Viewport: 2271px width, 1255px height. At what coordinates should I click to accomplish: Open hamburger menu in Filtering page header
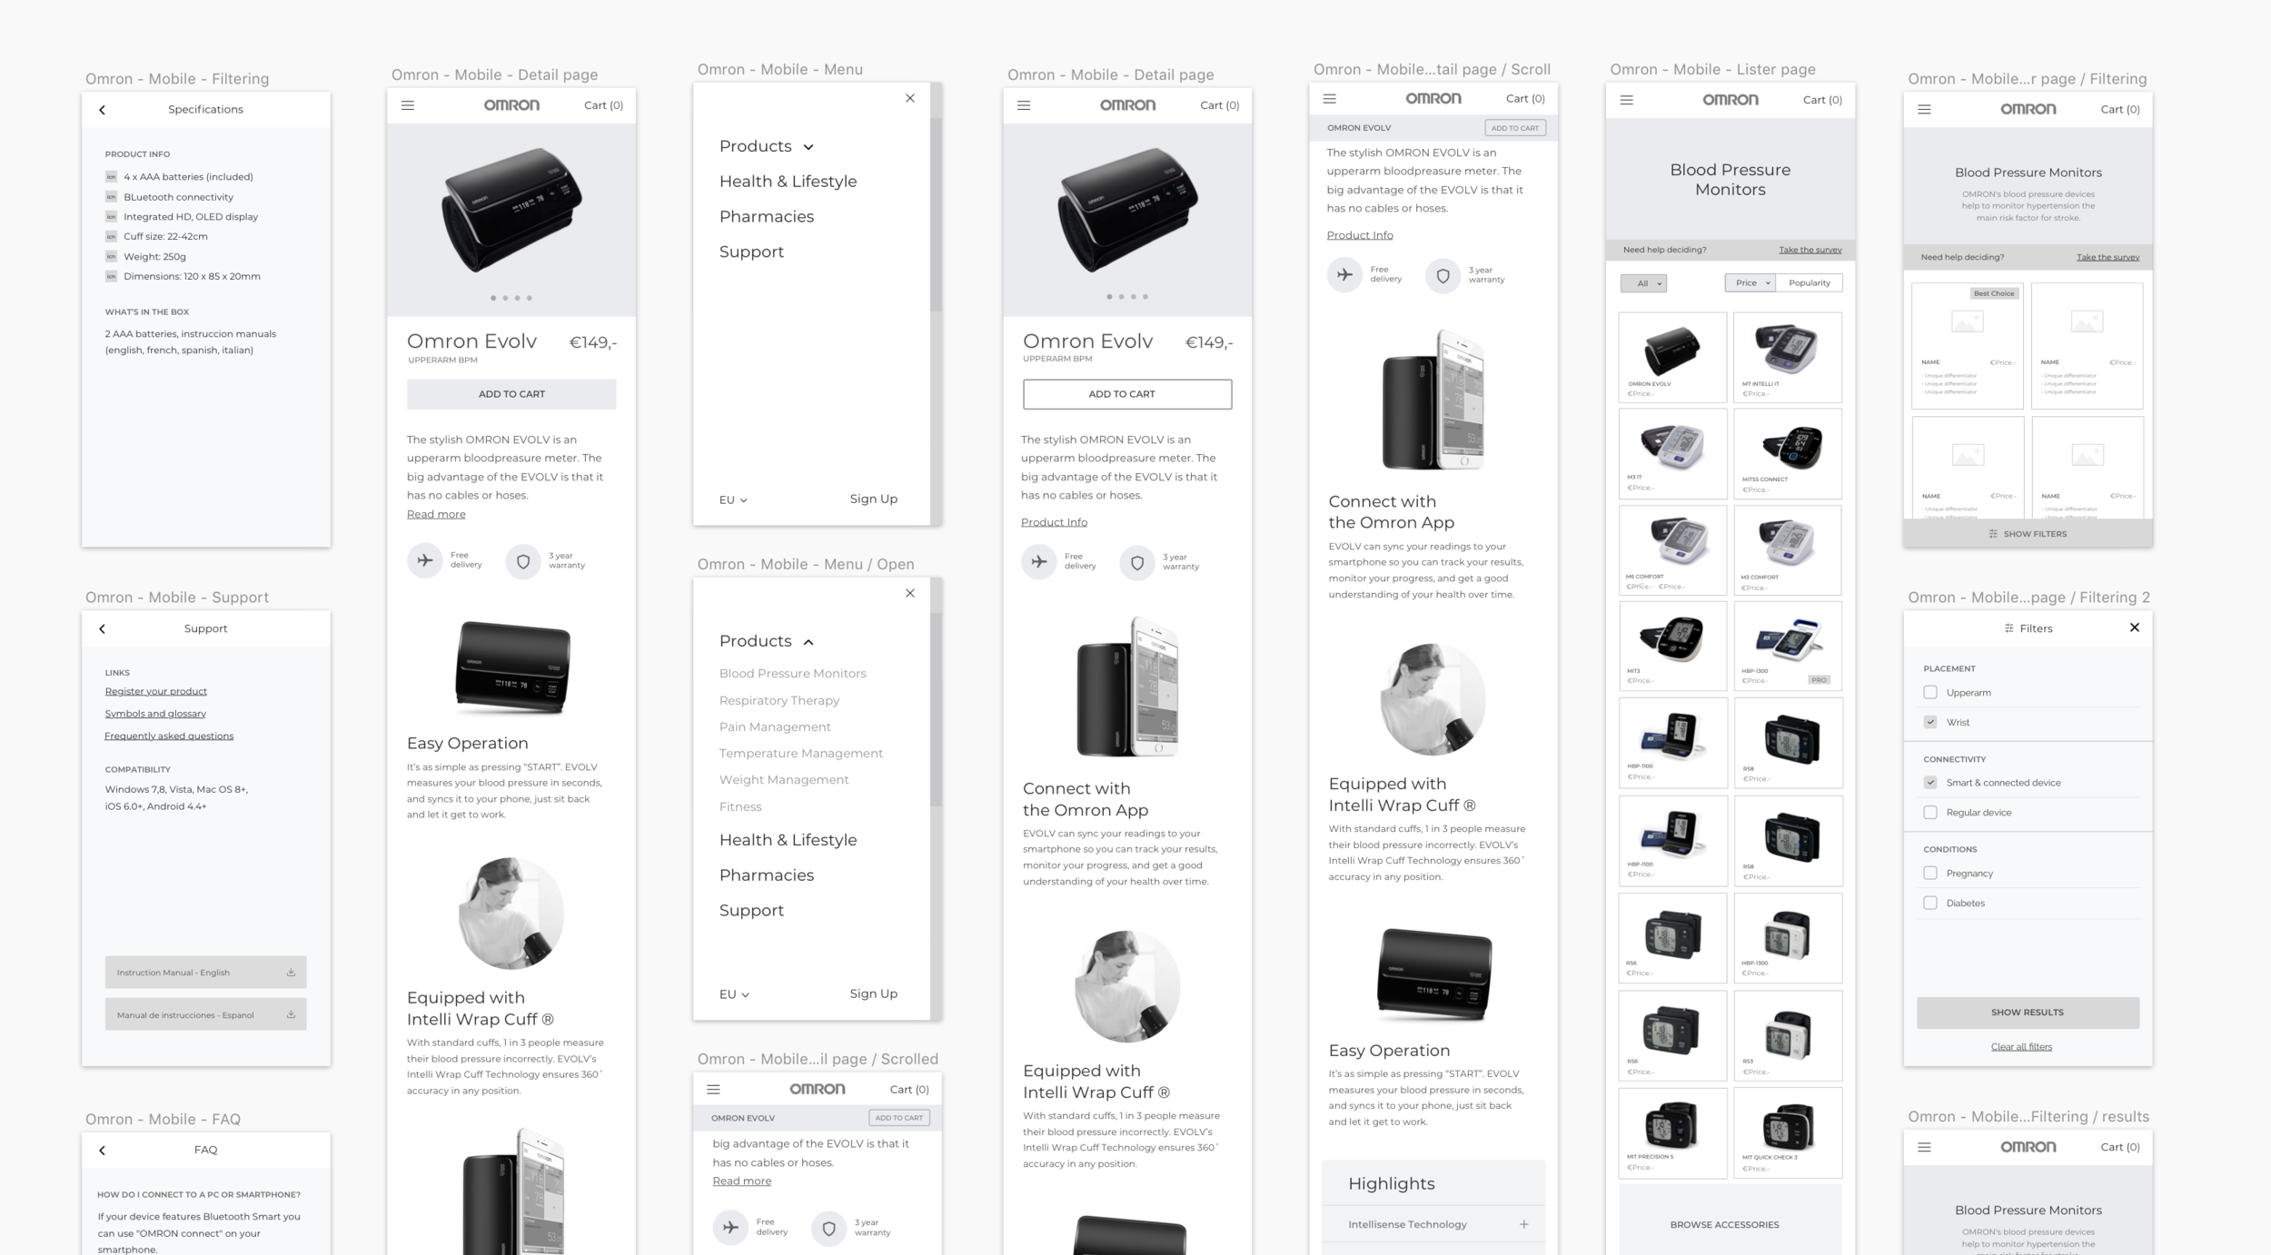coord(1924,109)
